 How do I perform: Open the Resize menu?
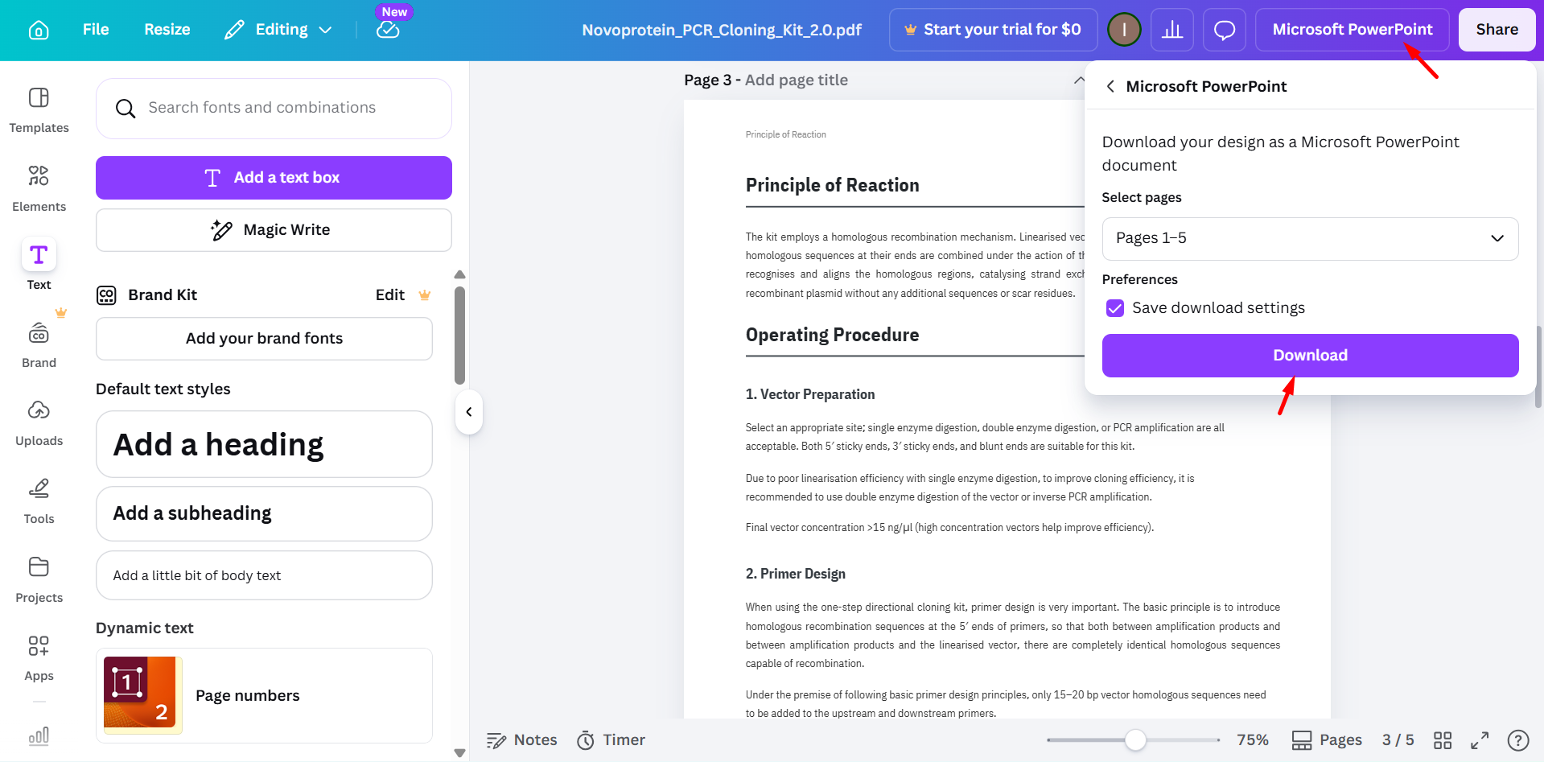pos(167,30)
